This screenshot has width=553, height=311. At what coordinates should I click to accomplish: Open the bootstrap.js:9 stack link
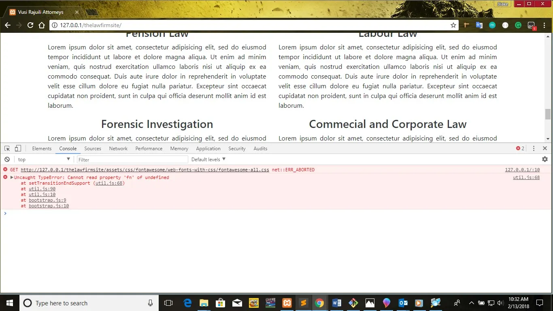(x=47, y=200)
